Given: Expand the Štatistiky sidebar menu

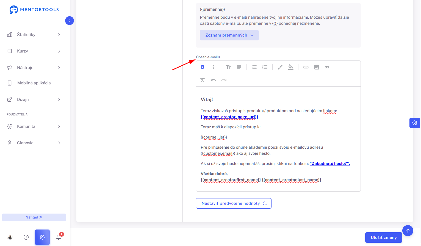Looking at the screenshot, I should pyautogui.click(x=34, y=35).
